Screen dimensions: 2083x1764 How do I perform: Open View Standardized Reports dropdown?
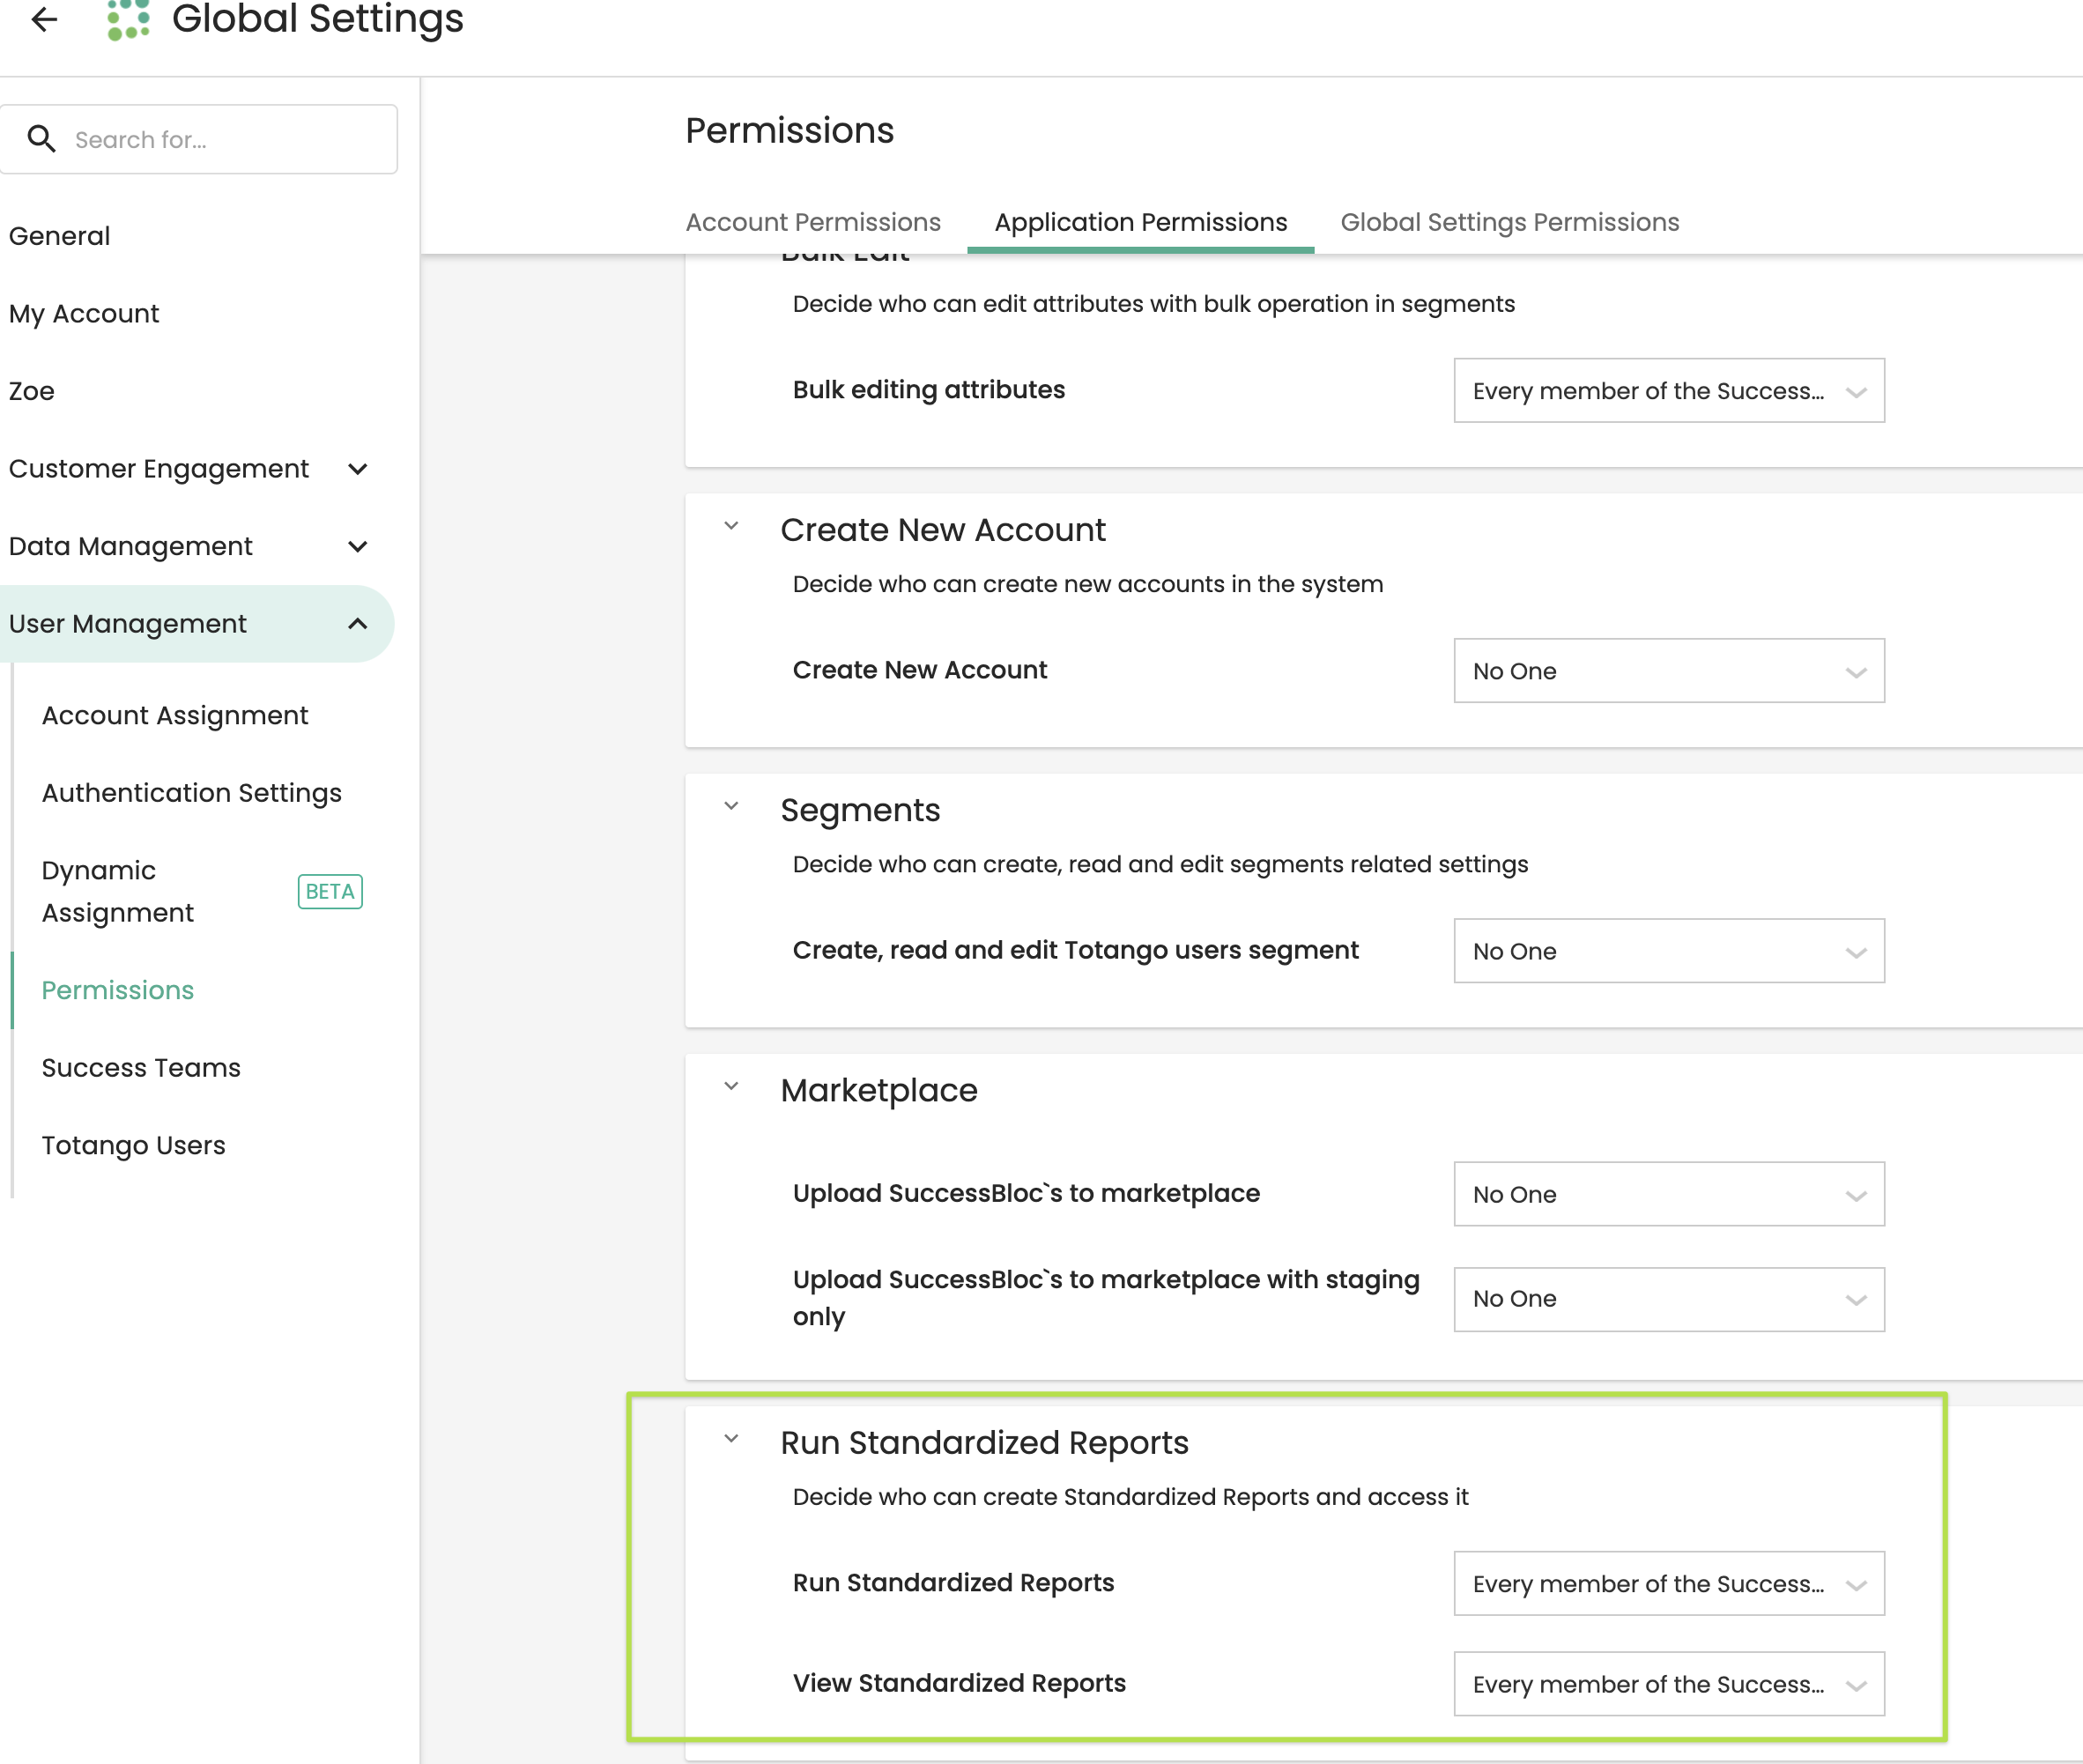pos(1669,1684)
